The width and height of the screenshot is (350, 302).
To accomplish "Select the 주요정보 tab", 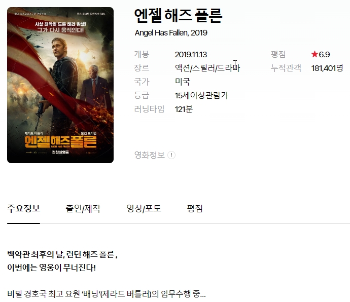I will pyautogui.click(x=23, y=208).
